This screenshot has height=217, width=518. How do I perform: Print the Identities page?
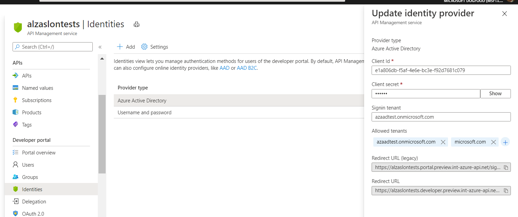click(137, 24)
